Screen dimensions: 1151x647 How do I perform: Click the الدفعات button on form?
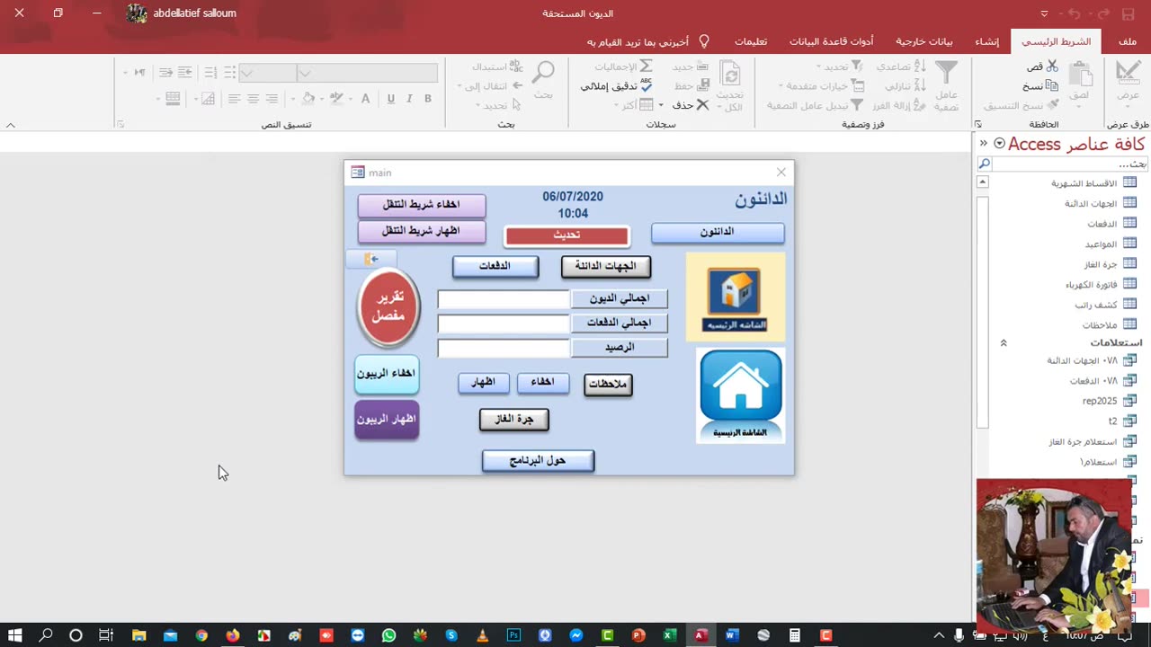[x=495, y=266]
